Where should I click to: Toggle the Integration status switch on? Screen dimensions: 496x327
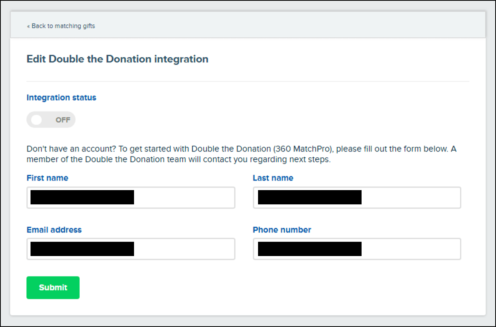[x=51, y=120]
